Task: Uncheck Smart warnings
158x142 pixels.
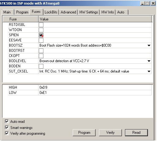Action: (7, 127)
